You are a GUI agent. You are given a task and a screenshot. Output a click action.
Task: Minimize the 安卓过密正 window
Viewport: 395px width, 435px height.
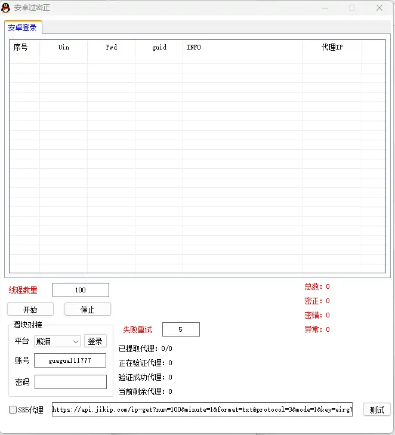pos(325,8)
